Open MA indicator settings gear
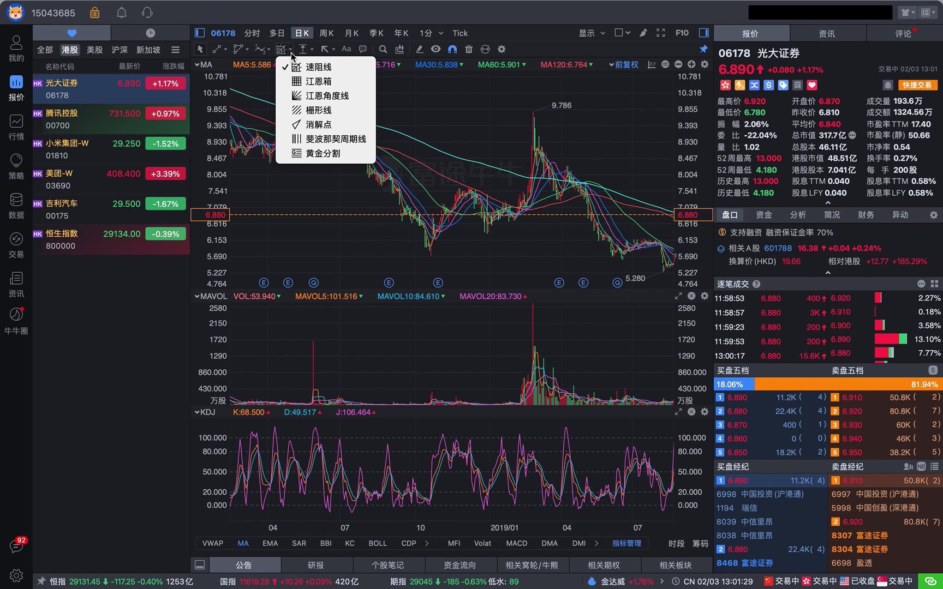 pyautogui.click(x=705, y=64)
